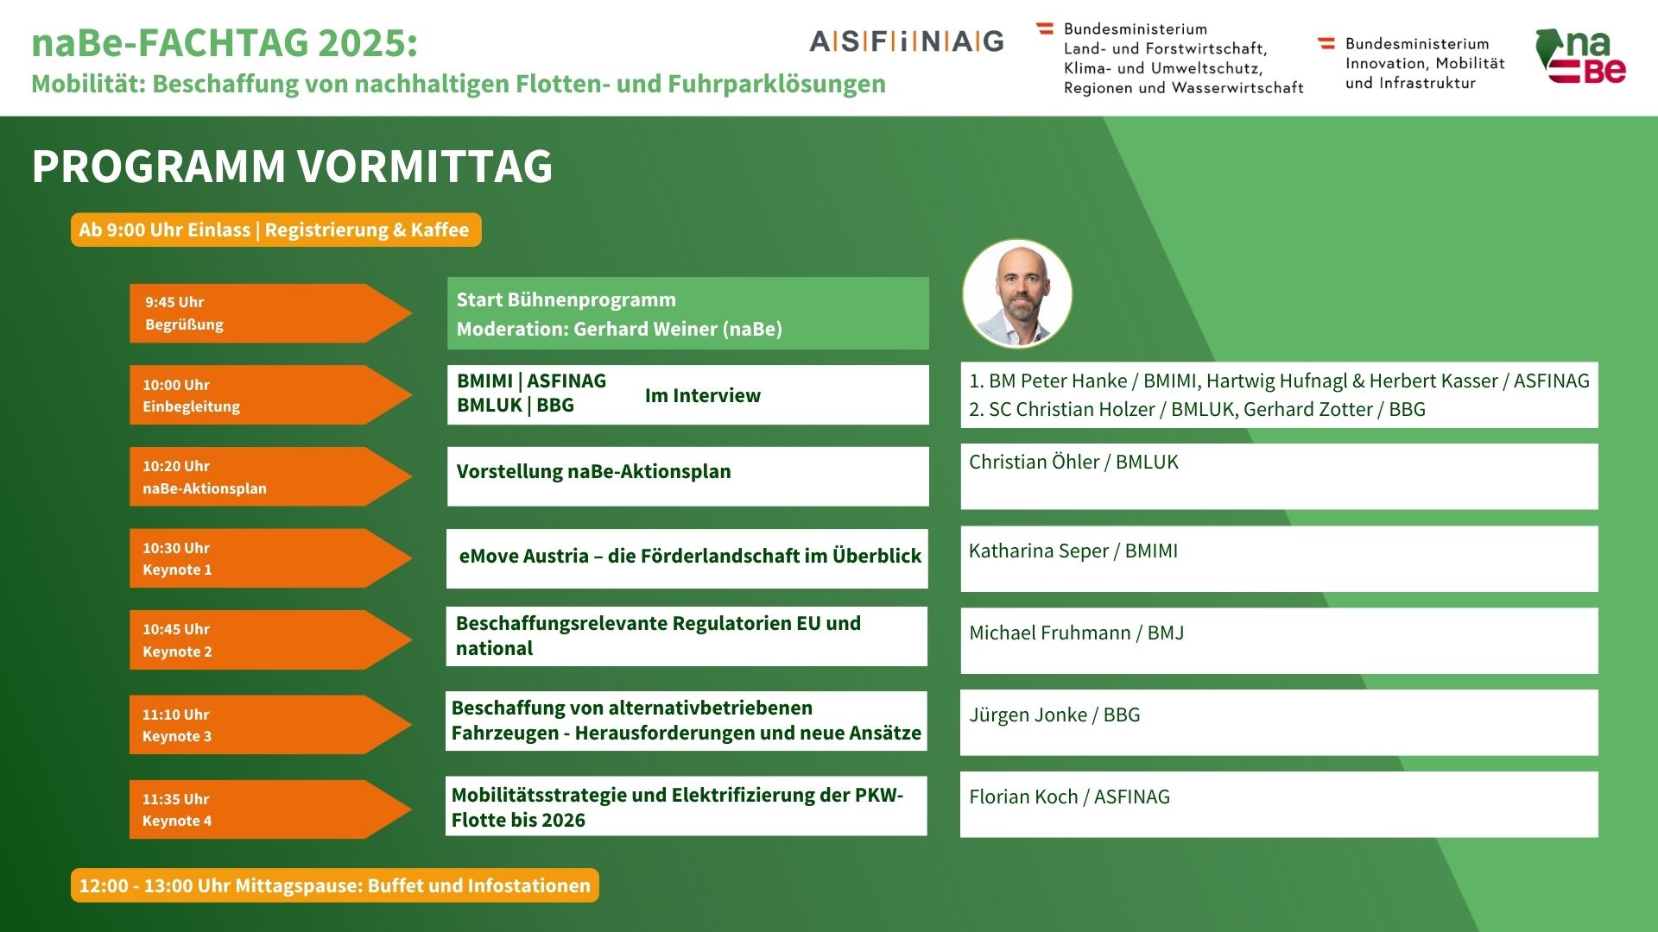Select the 10:00 Uhr Einbegleitung arrow
Image resolution: width=1658 pixels, height=932 pixels.
coord(259,395)
